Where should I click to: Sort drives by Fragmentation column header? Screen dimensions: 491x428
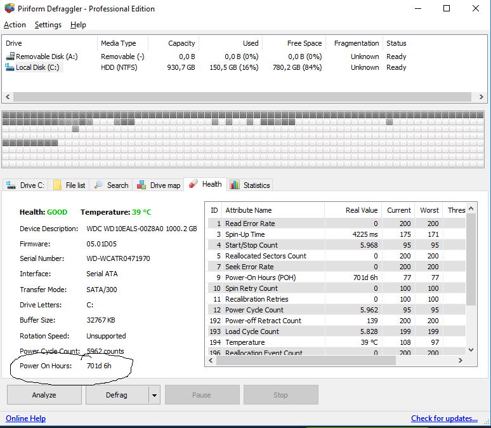coord(354,43)
